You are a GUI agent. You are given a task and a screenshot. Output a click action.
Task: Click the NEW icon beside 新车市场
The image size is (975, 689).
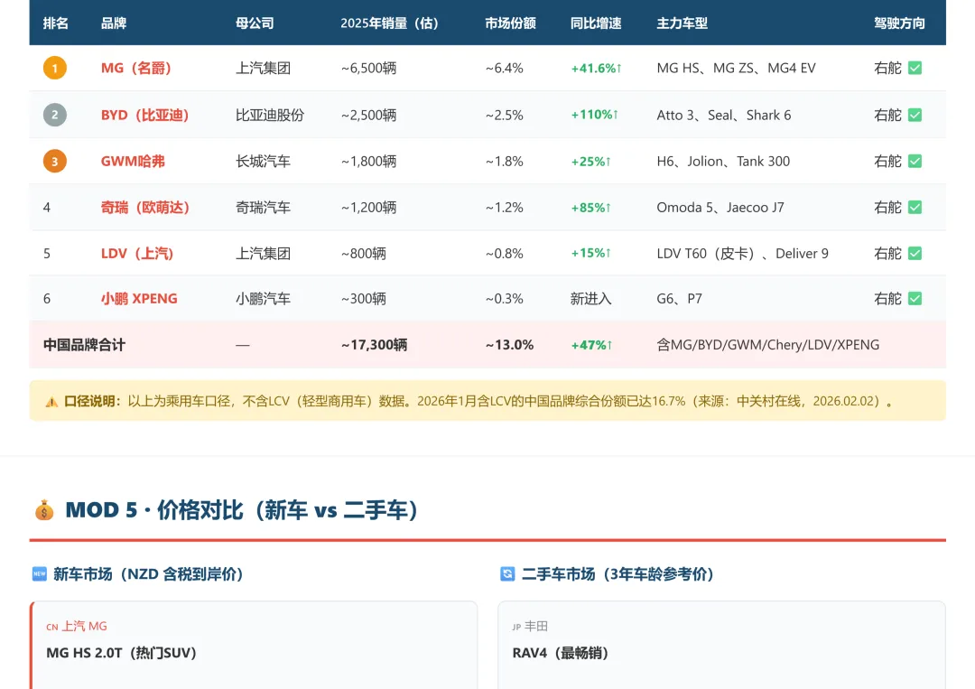click(x=39, y=574)
